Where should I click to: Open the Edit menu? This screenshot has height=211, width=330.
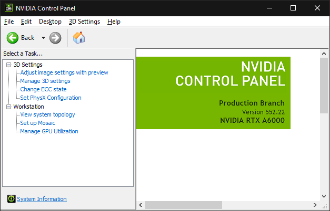click(x=26, y=22)
